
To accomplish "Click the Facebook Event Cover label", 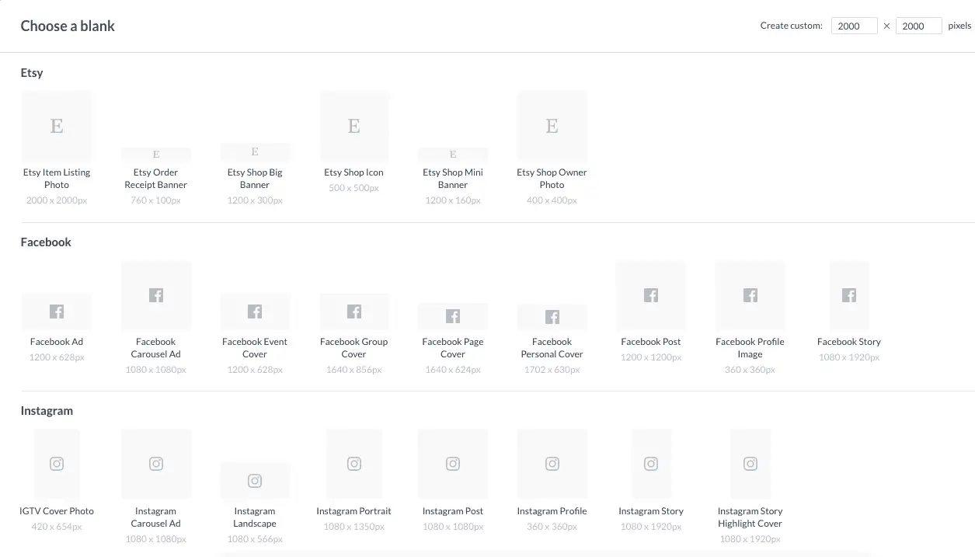I will click(x=255, y=348).
